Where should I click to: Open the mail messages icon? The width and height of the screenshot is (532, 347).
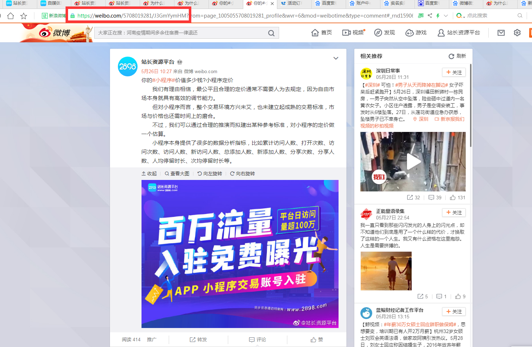point(501,33)
